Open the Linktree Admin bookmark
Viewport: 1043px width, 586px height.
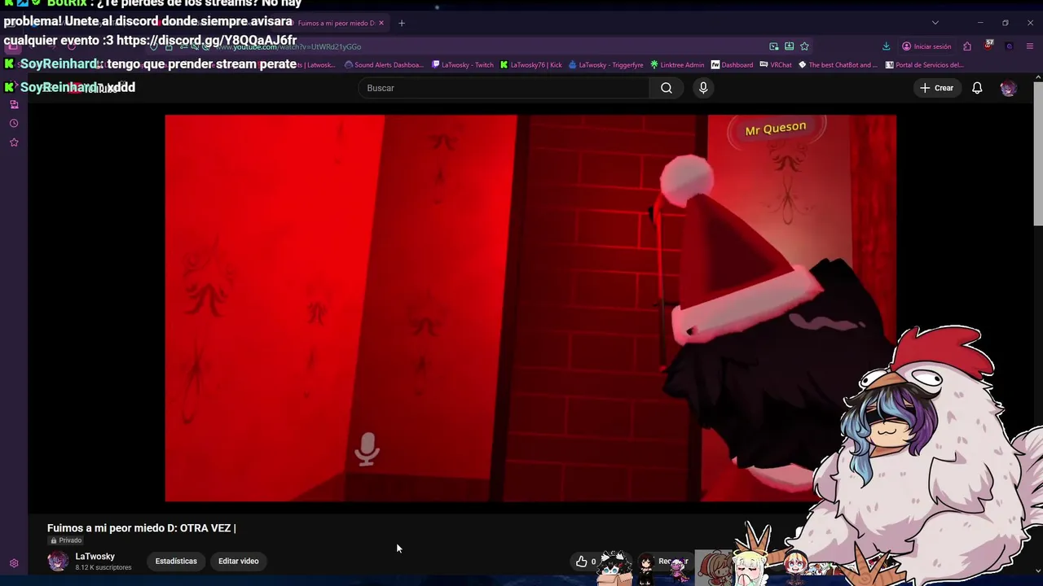pyautogui.click(x=677, y=65)
